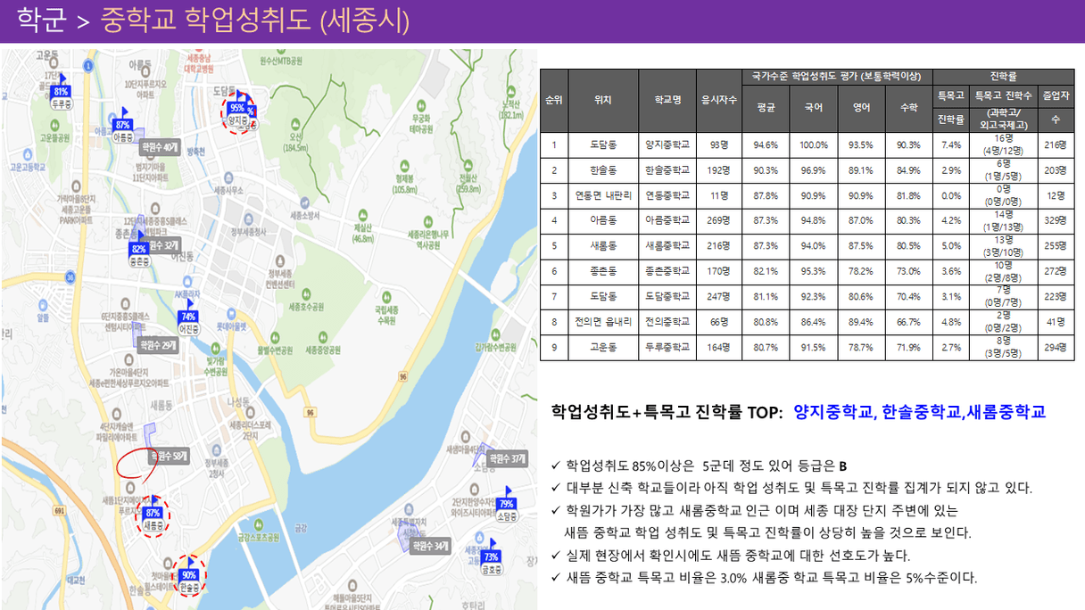Select the 7.4% 특목고 rate cell
The height and width of the screenshot is (610, 1085).
pyautogui.click(x=951, y=145)
